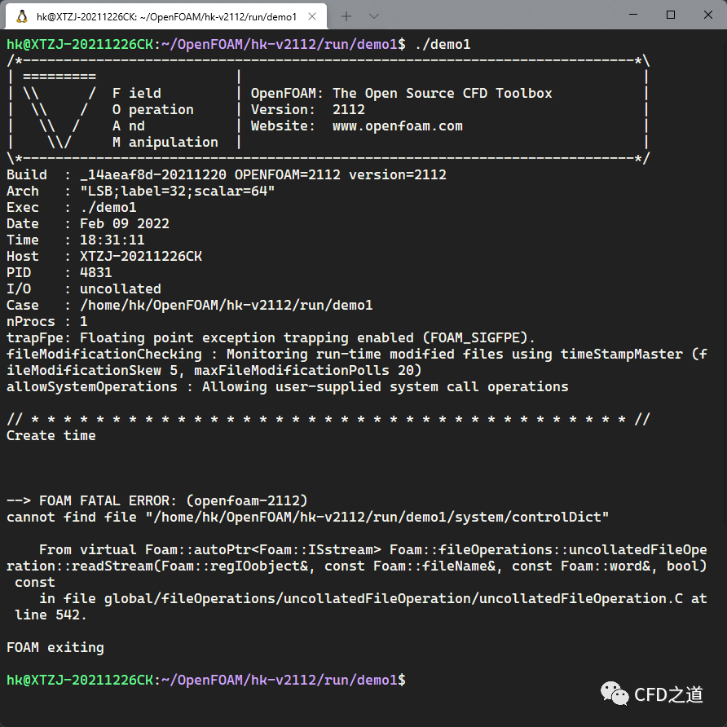Click the www.openfoam.com website text
The image size is (727, 727).
coord(398,126)
